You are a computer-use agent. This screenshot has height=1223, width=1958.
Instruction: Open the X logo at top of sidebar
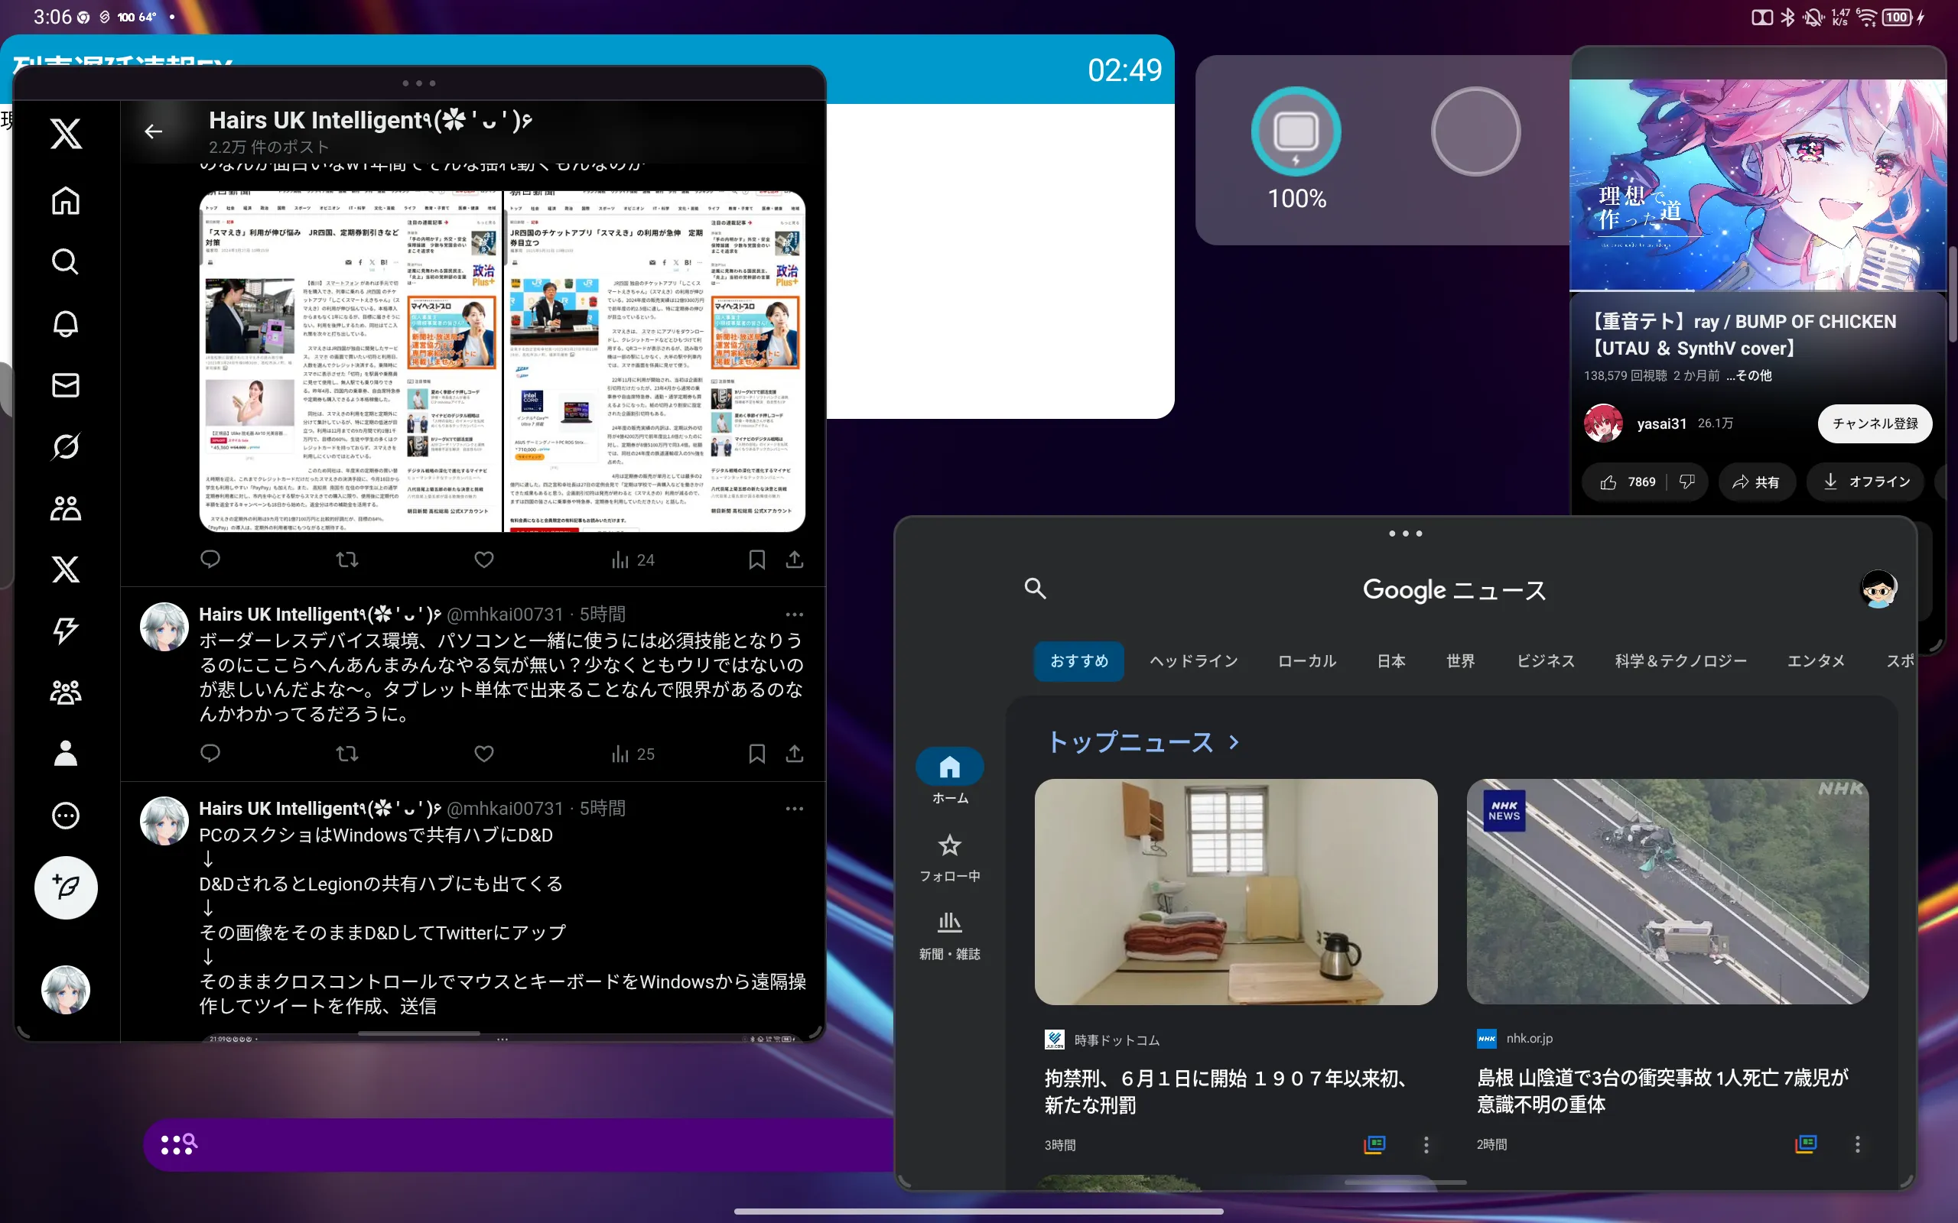coord(66,134)
